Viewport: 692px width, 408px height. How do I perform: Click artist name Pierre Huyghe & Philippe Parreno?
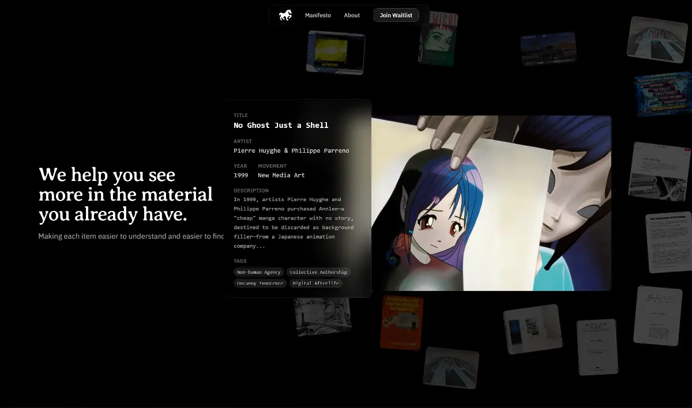pyautogui.click(x=291, y=150)
